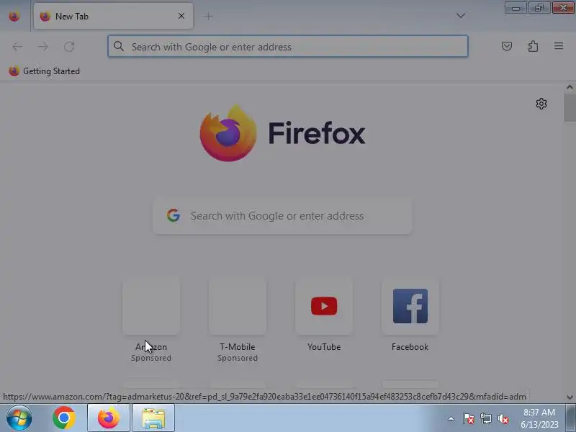
Task: Open the Facebook shortcut
Action: click(410, 306)
